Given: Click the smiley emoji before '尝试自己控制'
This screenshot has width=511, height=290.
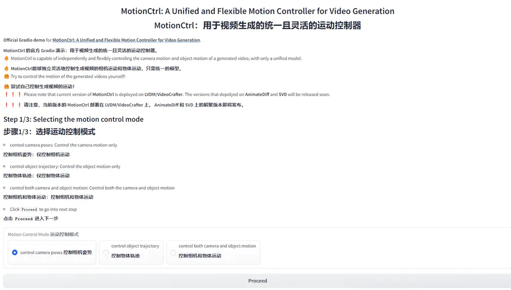Looking at the screenshot, I should [7, 86].
